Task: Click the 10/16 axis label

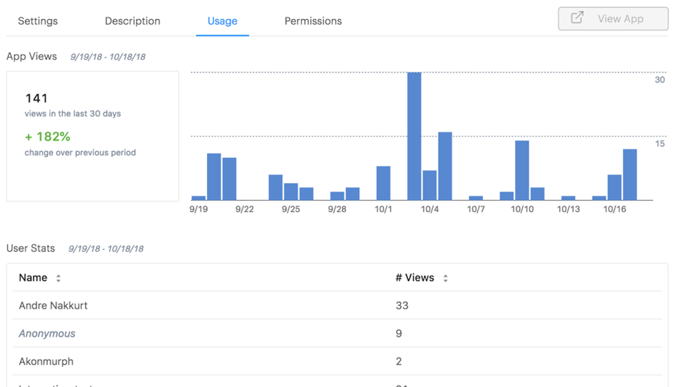Action: pyautogui.click(x=615, y=209)
